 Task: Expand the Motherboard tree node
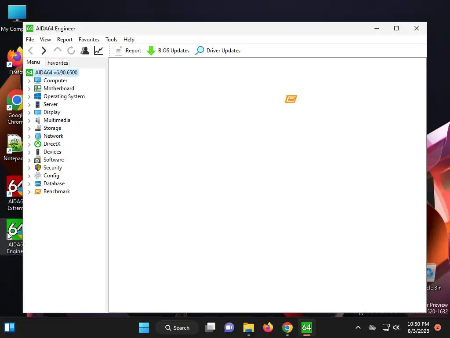tap(29, 89)
